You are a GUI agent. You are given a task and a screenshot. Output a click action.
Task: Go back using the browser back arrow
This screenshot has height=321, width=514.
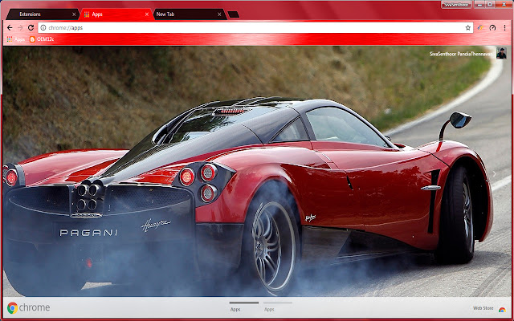tap(10, 28)
